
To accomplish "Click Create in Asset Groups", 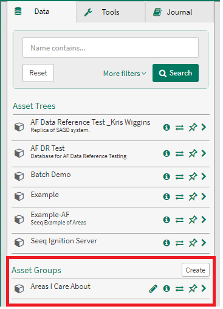I will pyautogui.click(x=196, y=270).
